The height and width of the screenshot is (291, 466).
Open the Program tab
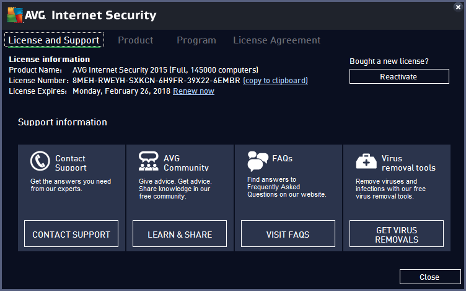(196, 40)
